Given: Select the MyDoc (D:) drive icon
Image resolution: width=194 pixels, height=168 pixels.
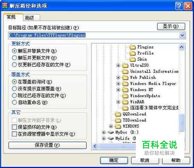Looking at the screenshot, I should (111, 132).
